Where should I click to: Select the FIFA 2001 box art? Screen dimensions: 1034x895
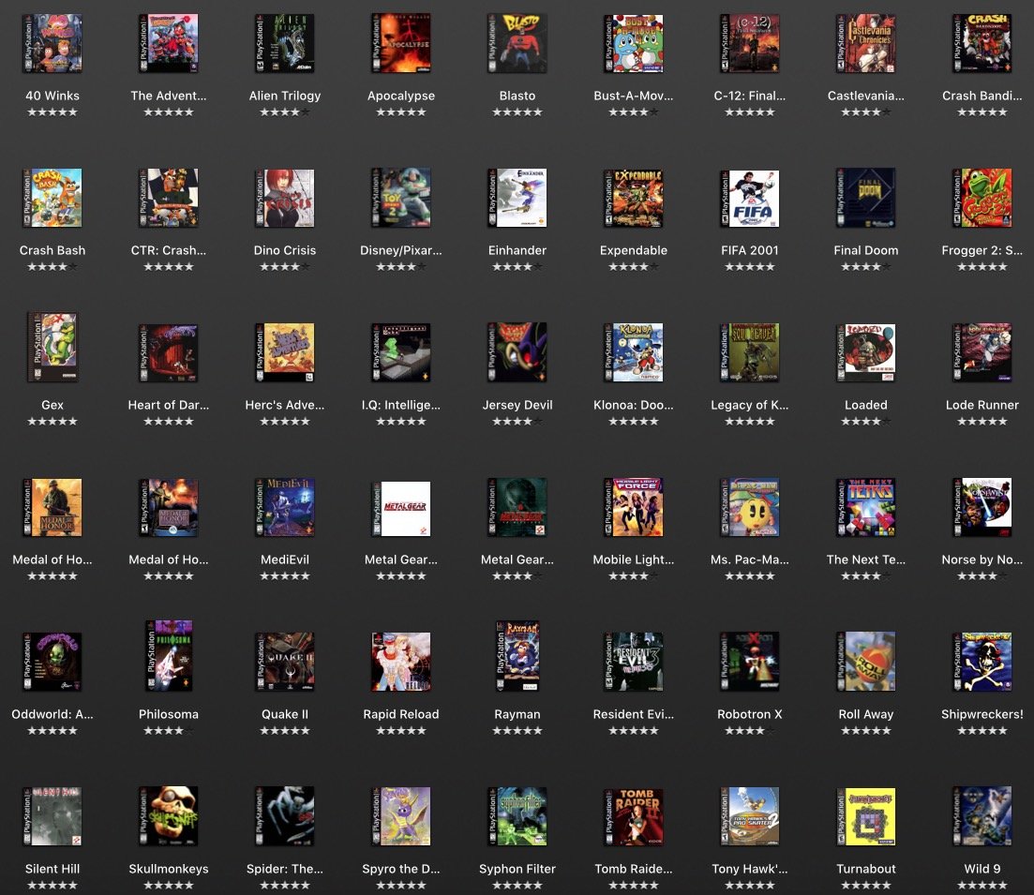[x=749, y=197]
